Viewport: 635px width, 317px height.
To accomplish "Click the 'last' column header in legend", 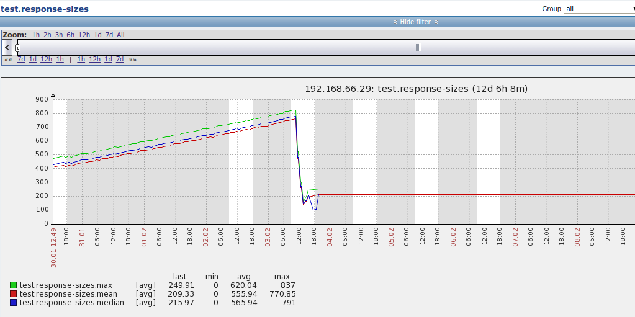I will [x=180, y=277].
